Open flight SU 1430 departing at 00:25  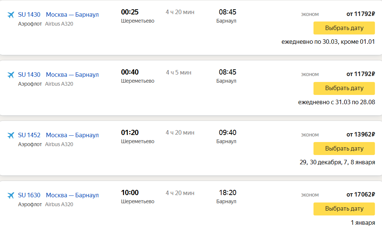29,14
